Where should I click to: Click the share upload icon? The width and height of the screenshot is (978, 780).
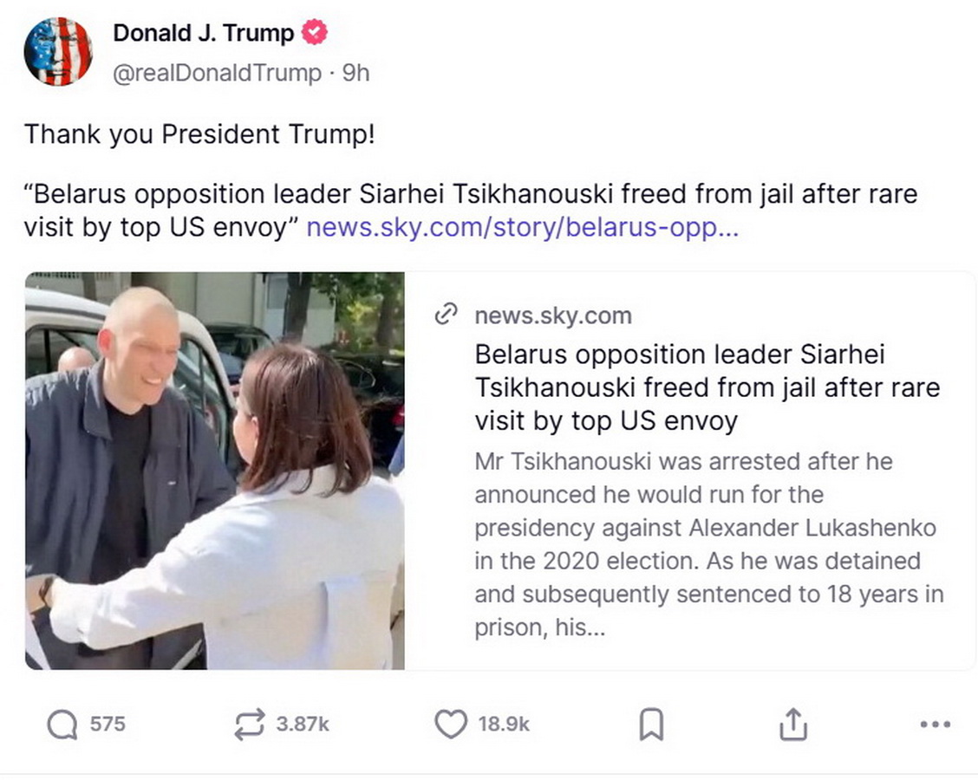pyautogui.click(x=792, y=725)
